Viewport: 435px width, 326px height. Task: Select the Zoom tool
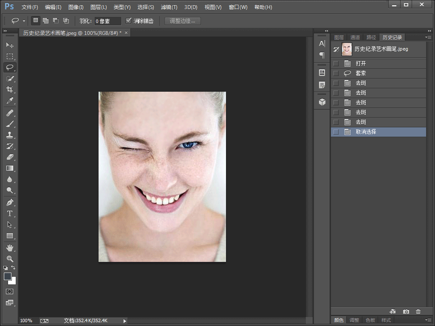click(x=10, y=259)
